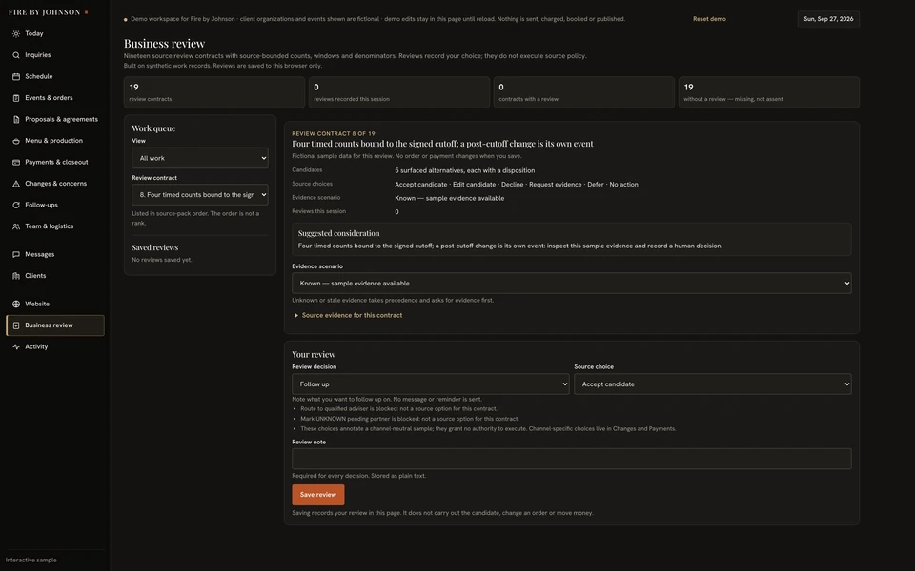The width and height of the screenshot is (915, 571).
Task: Click the Website globe icon
Action: (16, 305)
